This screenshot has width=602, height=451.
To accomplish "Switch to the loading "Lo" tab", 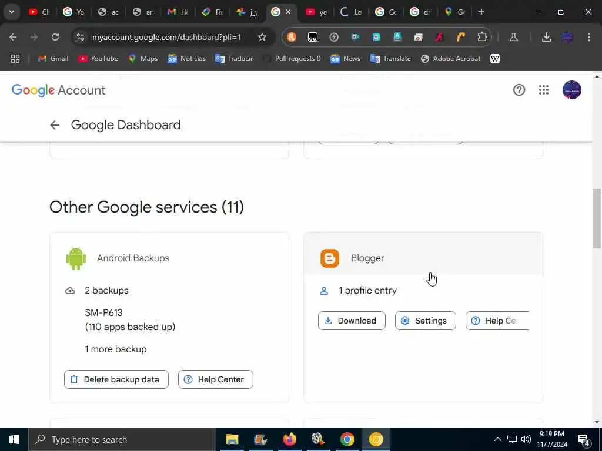I will click(x=351, y=12).
